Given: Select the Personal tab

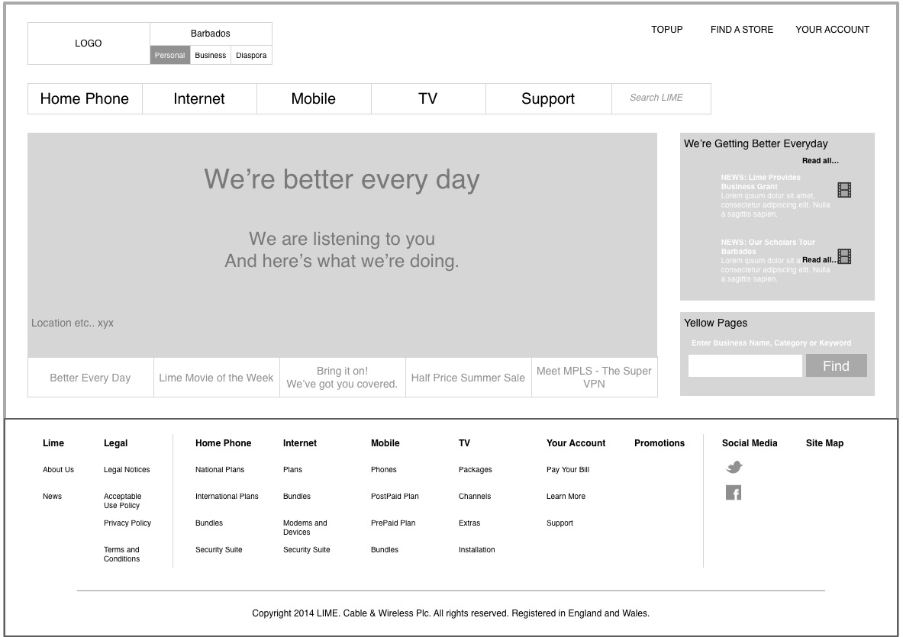Looking at the screenshot, I should 170,55.
